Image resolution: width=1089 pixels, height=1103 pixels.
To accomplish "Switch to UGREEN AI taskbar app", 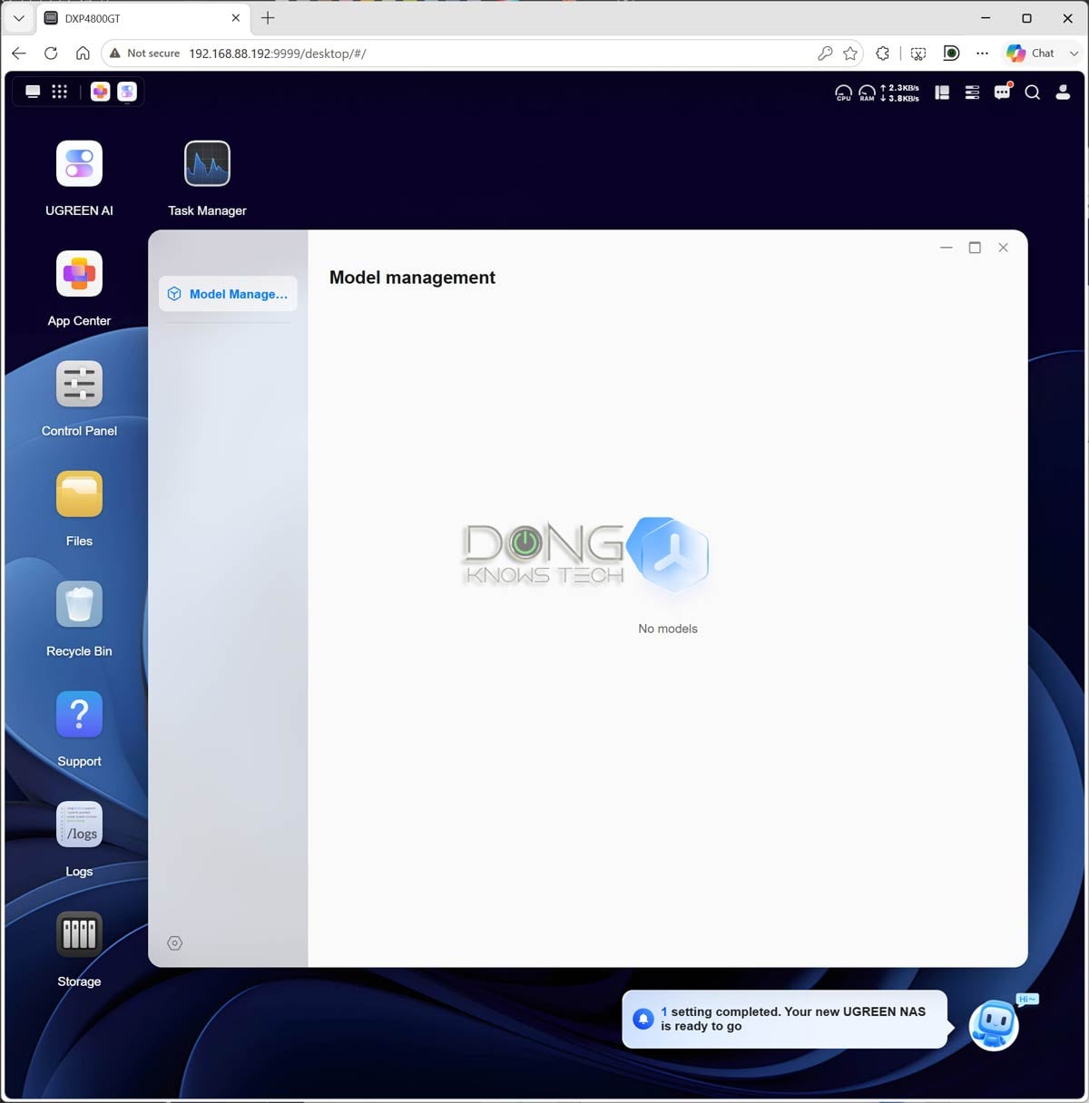I will (127, 92).
